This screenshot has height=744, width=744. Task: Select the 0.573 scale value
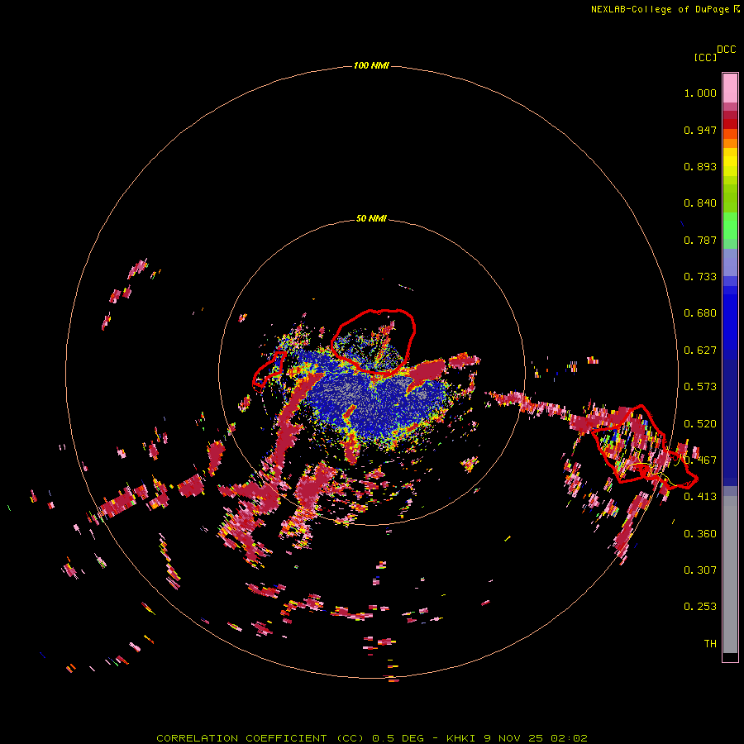pyautogui.click(x=700, y=387)
